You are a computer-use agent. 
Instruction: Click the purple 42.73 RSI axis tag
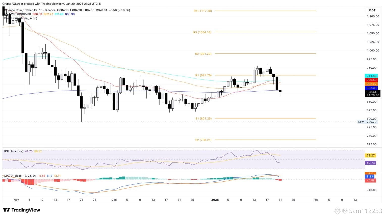pos(371,163)
